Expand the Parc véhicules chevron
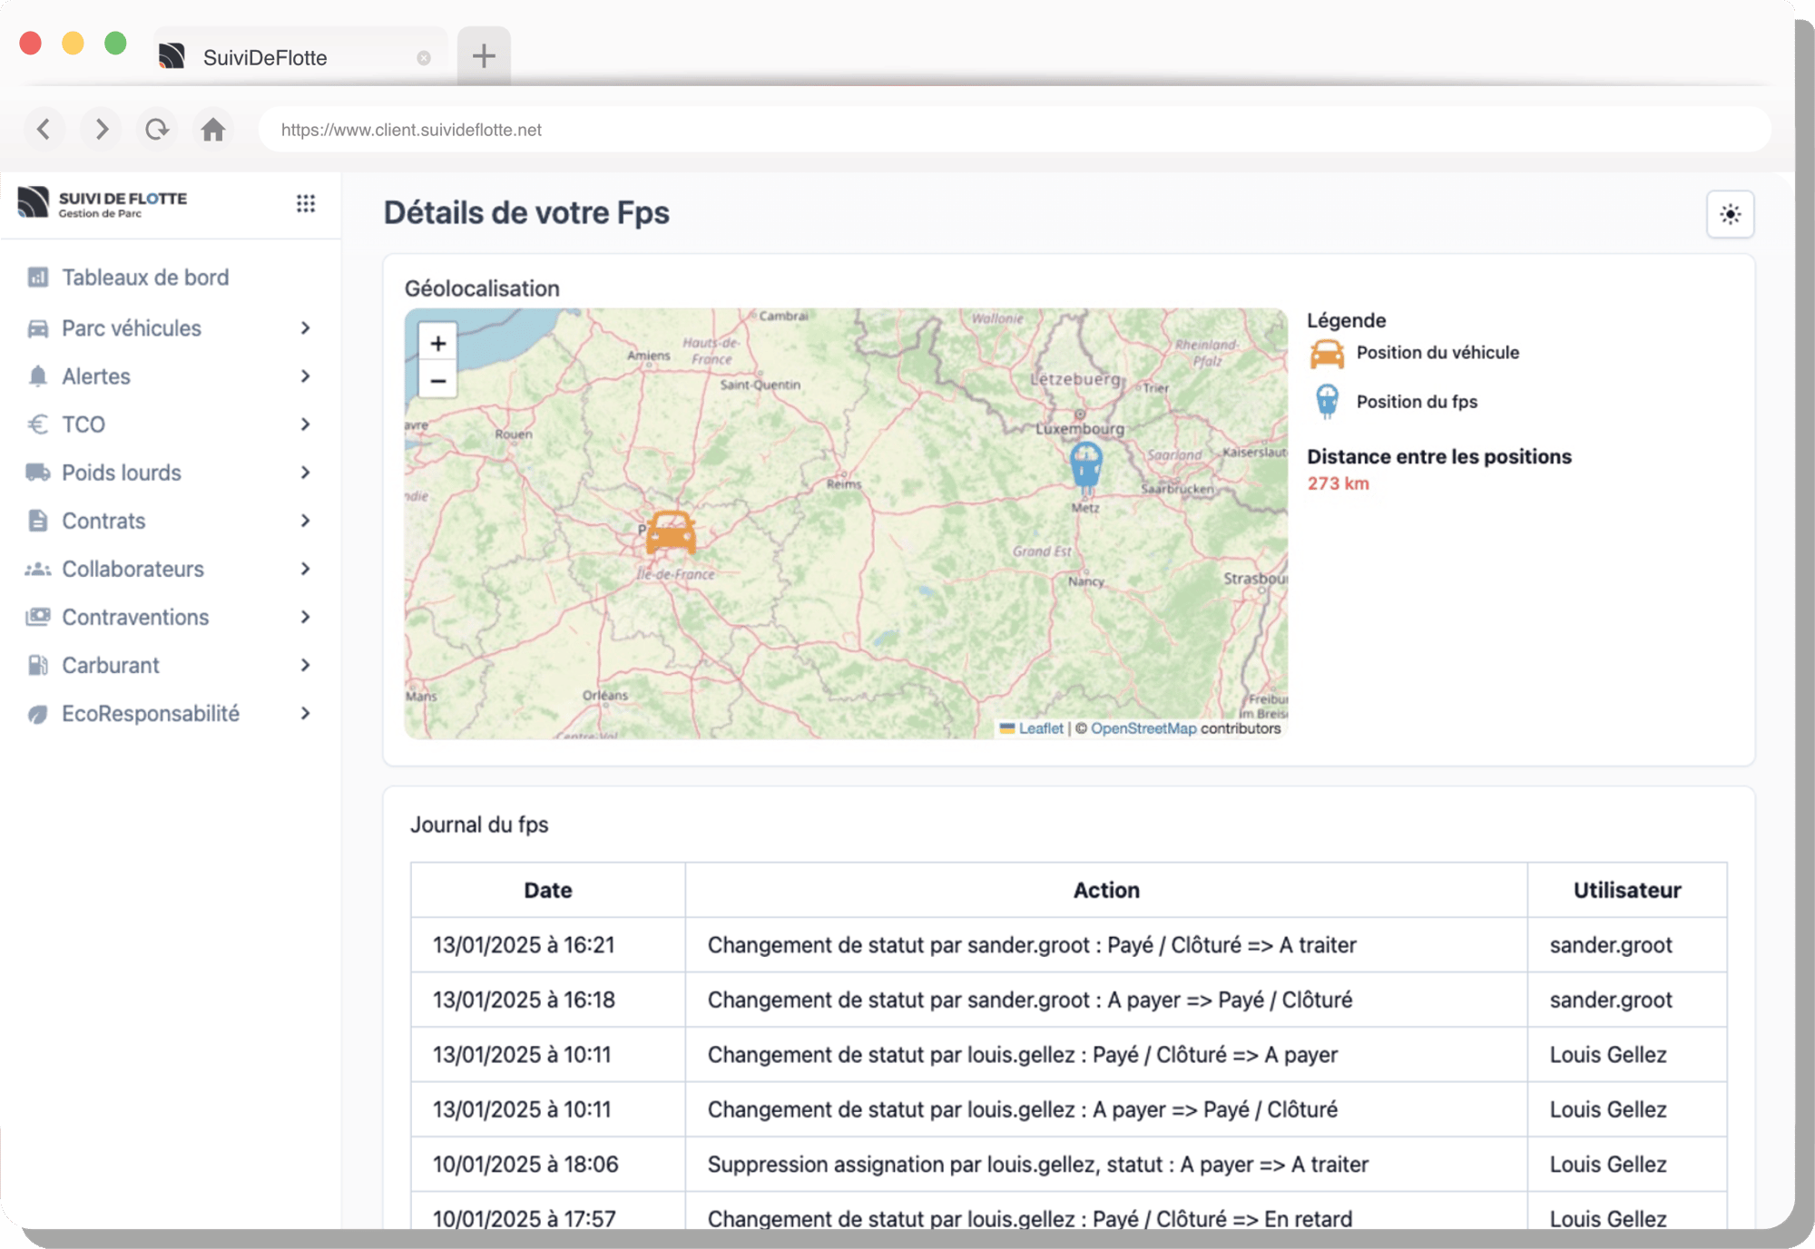Screen dimensions: 1815x1249 [306, 328]
